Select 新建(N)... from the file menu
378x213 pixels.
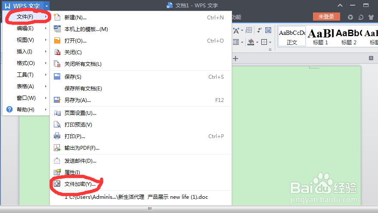click(x=141, y=17)
